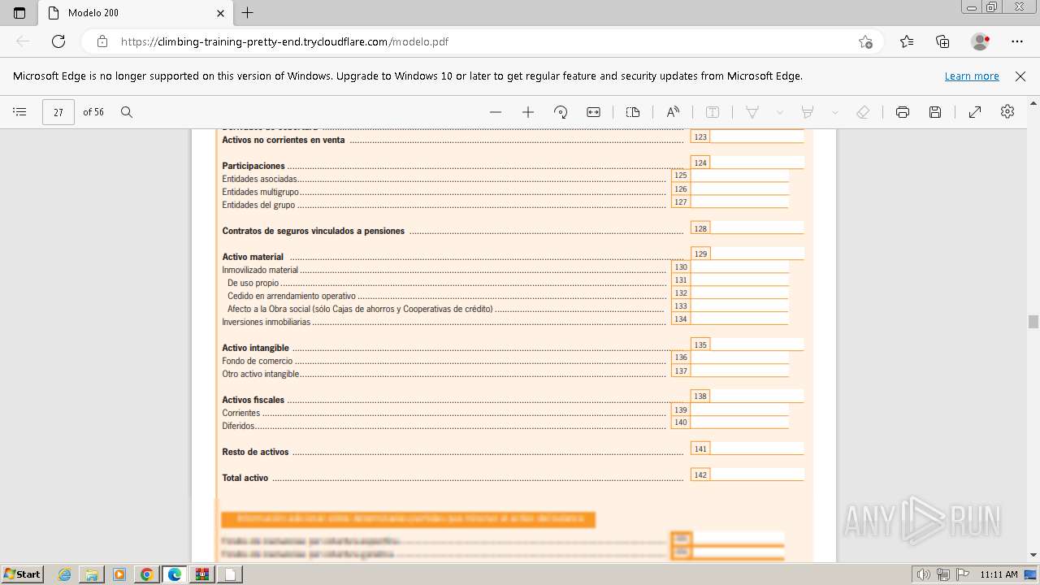1040x585 pixels.
Task: Expand the Draw tool options arrow
Action: [780, 112]
